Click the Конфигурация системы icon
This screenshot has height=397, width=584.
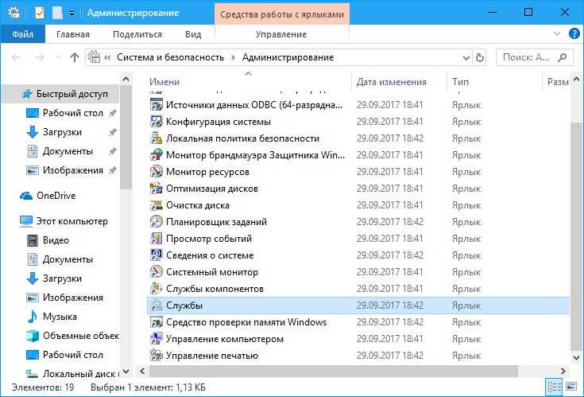coord(156,122)
